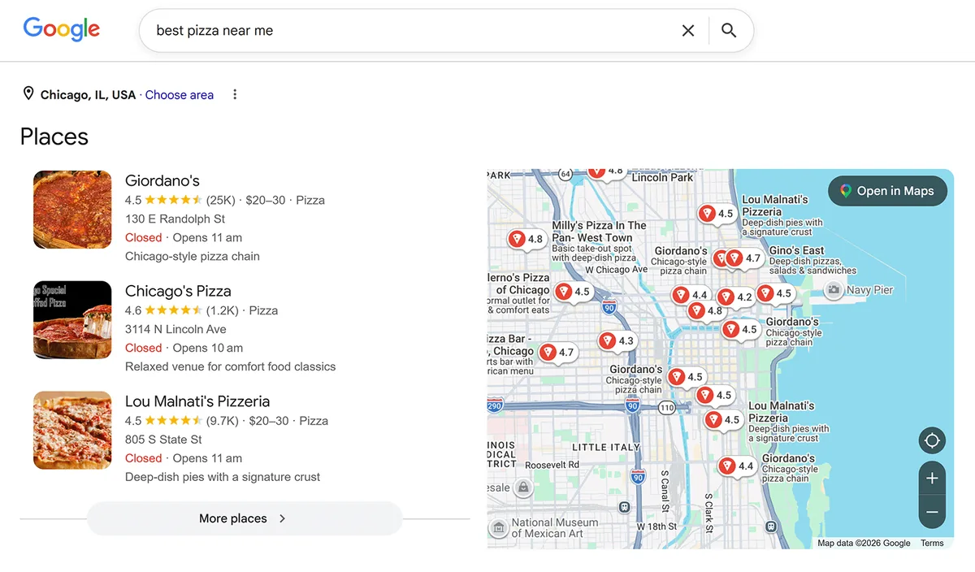Image resolution: width=975 pixels, height=572 pixels.
Task: Select the 4.4 pin near S Clark St Giordano's
Action: (737, 466)
